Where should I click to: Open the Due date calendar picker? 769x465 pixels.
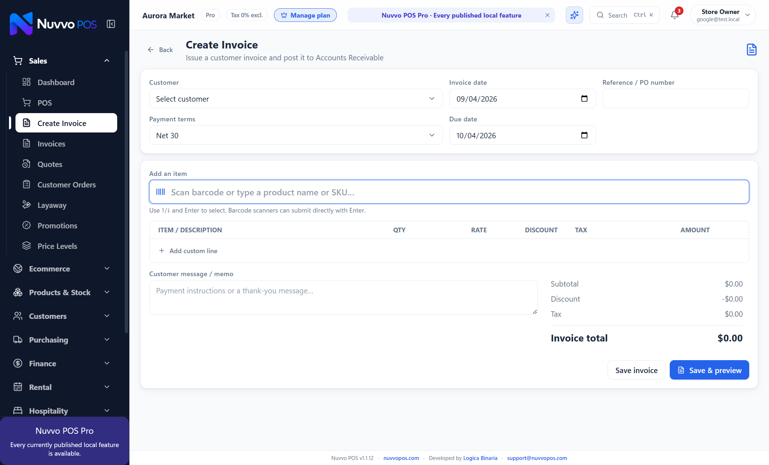click(x=584, y=135)
